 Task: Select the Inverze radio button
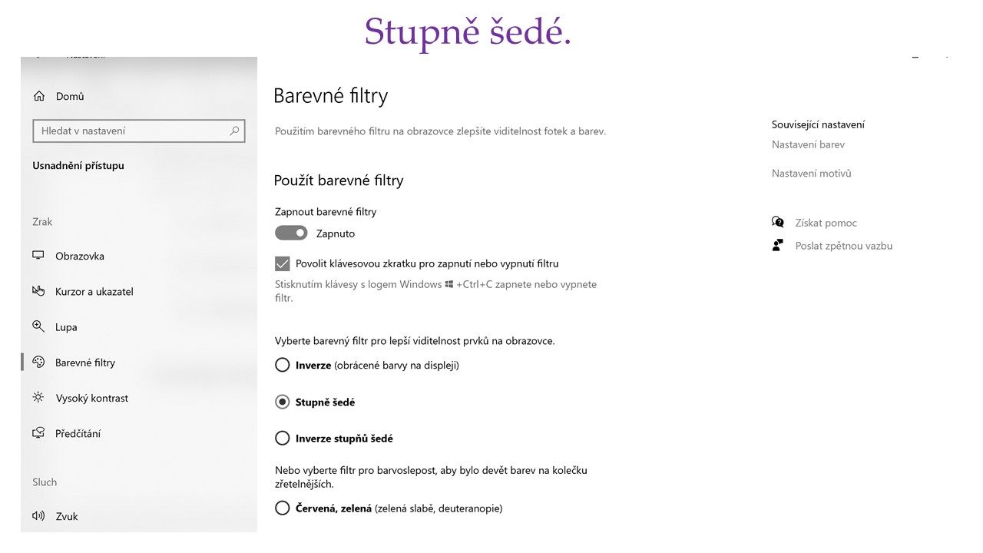coord(282,365)
